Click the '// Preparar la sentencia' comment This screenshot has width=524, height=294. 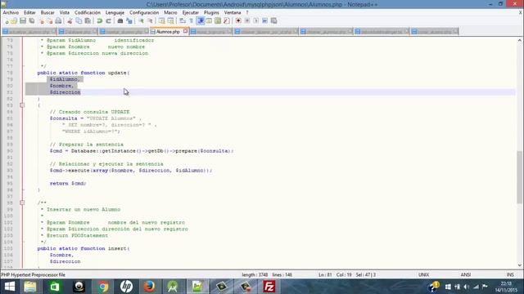pos(87,145)
